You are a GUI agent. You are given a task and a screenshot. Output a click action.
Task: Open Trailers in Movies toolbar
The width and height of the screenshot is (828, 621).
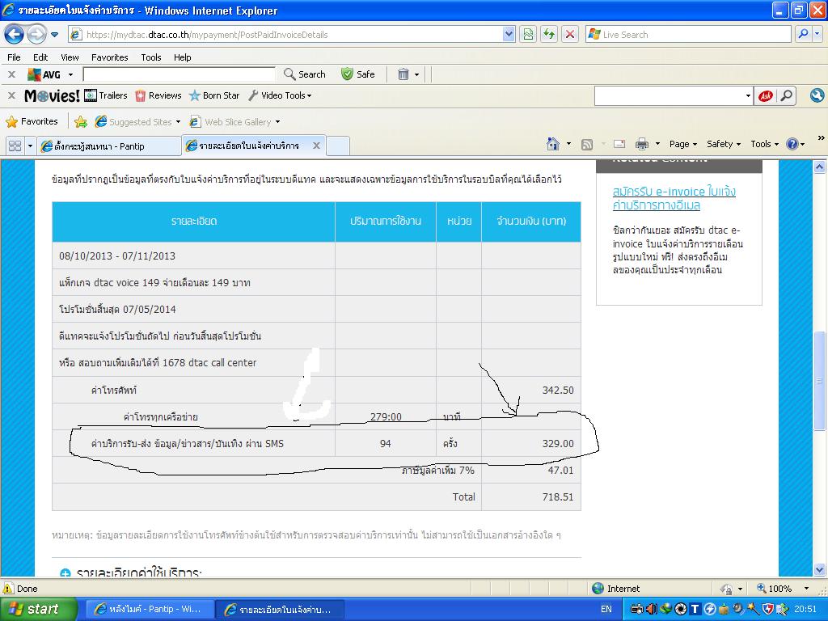click(106, 95)
